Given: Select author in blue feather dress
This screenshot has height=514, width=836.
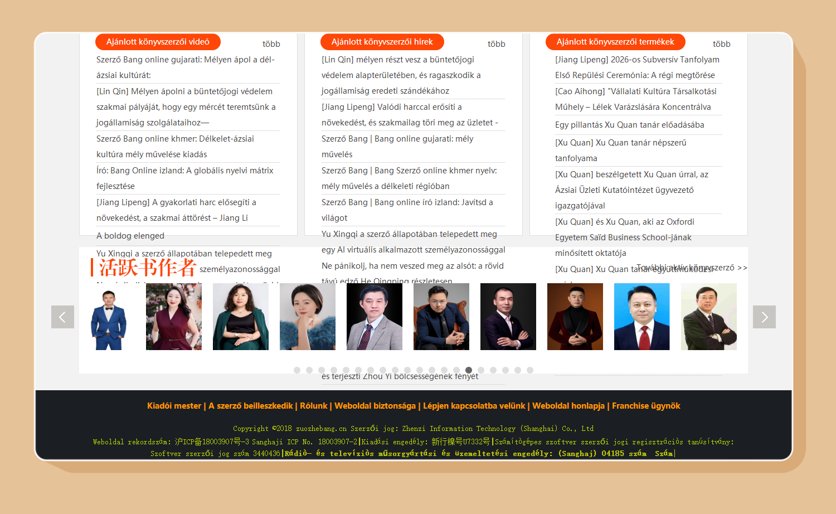Looking at the screenshot, I should (308, 317).
